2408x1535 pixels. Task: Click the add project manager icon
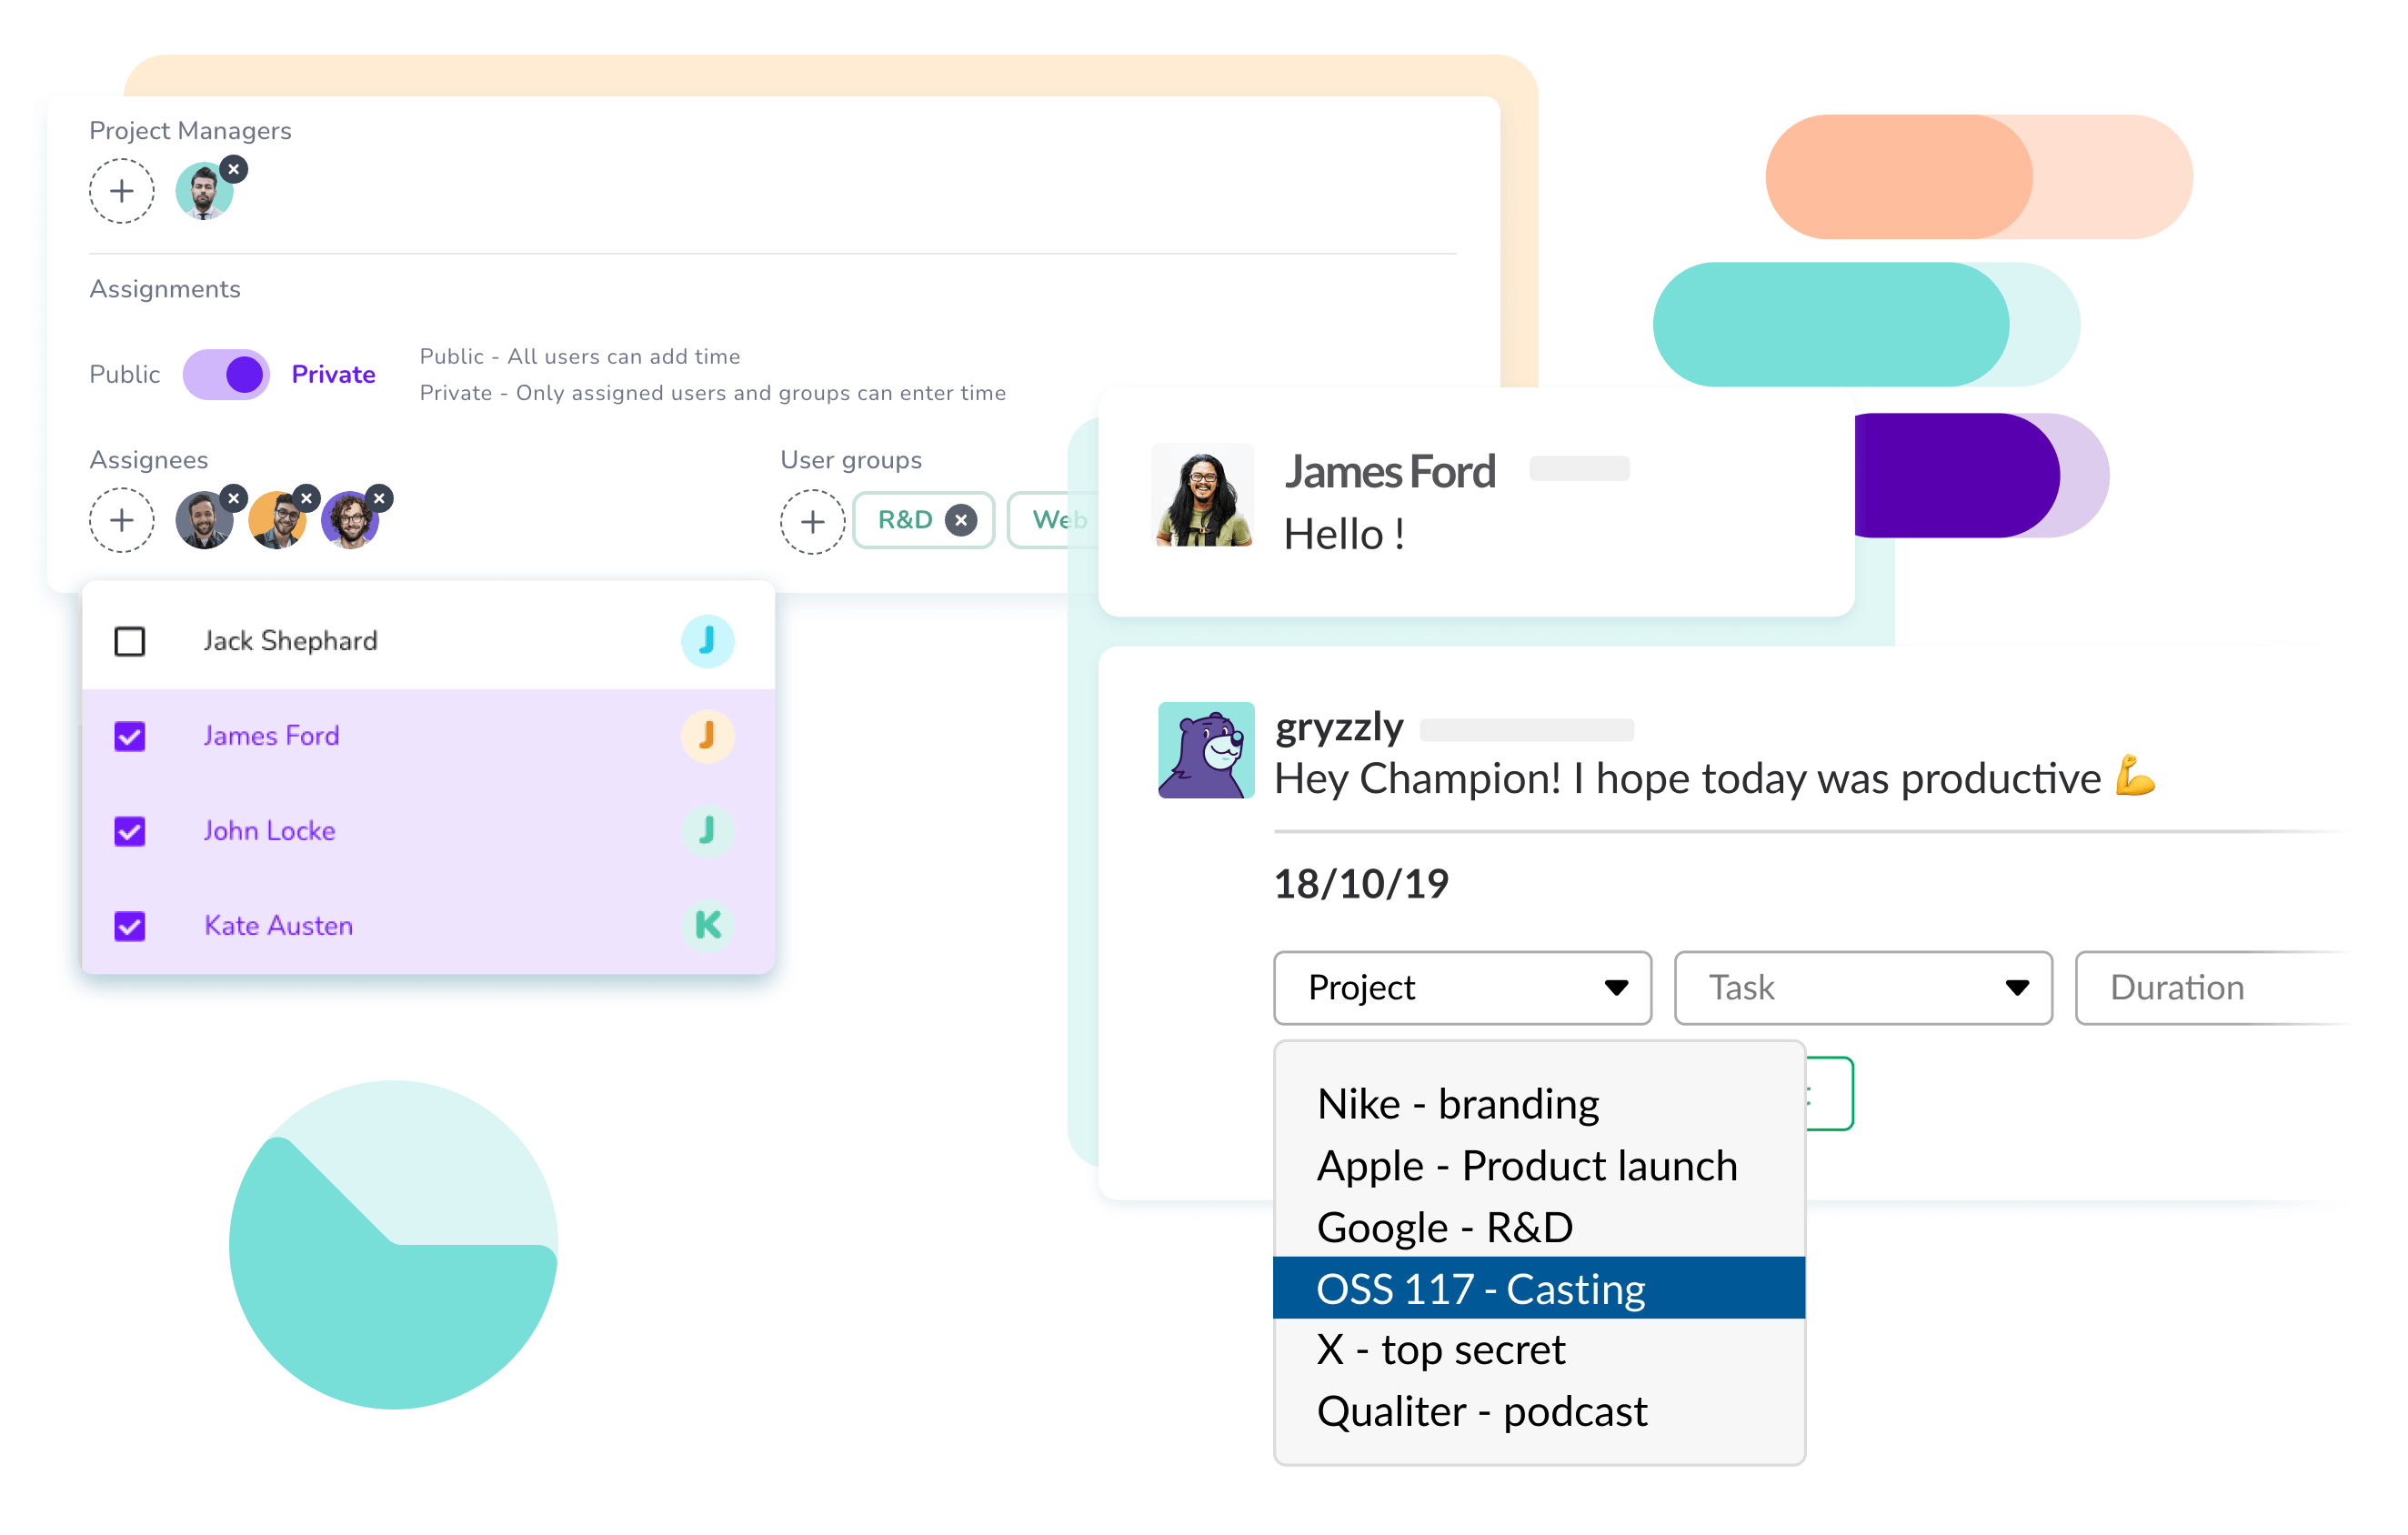point(119,189)
